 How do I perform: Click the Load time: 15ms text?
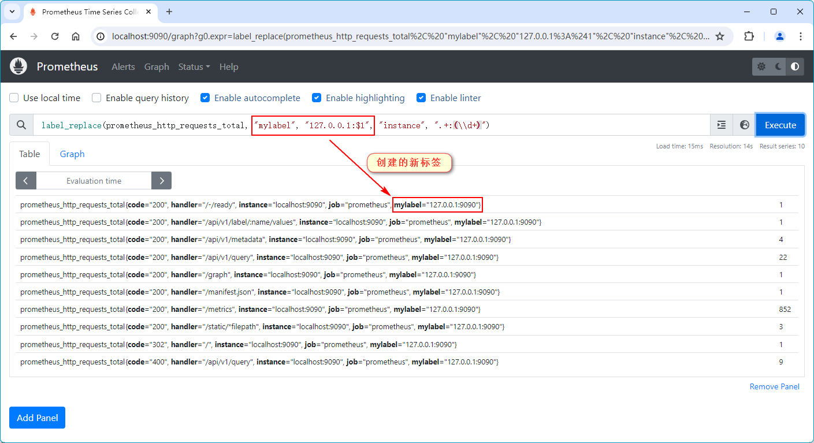tap(679, 146)
